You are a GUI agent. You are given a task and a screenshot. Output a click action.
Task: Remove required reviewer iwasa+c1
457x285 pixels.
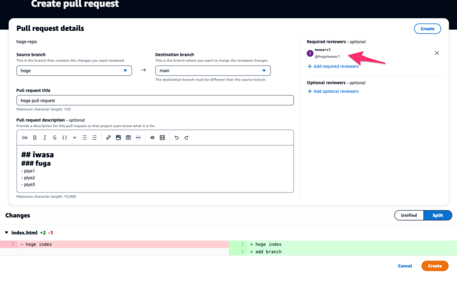[x=437, y=53]
